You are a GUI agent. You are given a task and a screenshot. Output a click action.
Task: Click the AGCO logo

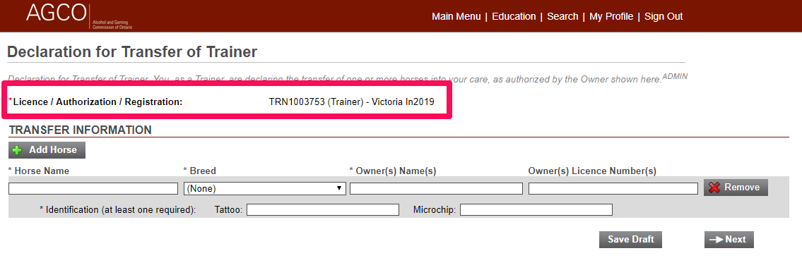tap(78, 16)
